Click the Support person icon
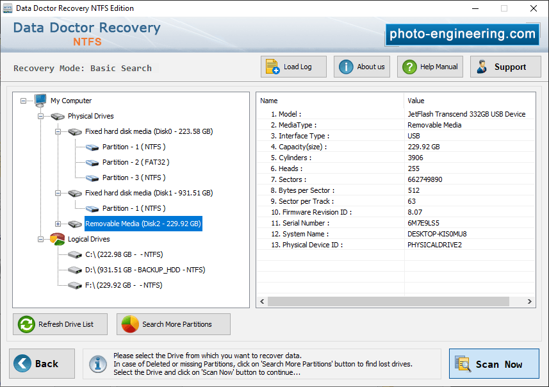 (x=482, y=67)
